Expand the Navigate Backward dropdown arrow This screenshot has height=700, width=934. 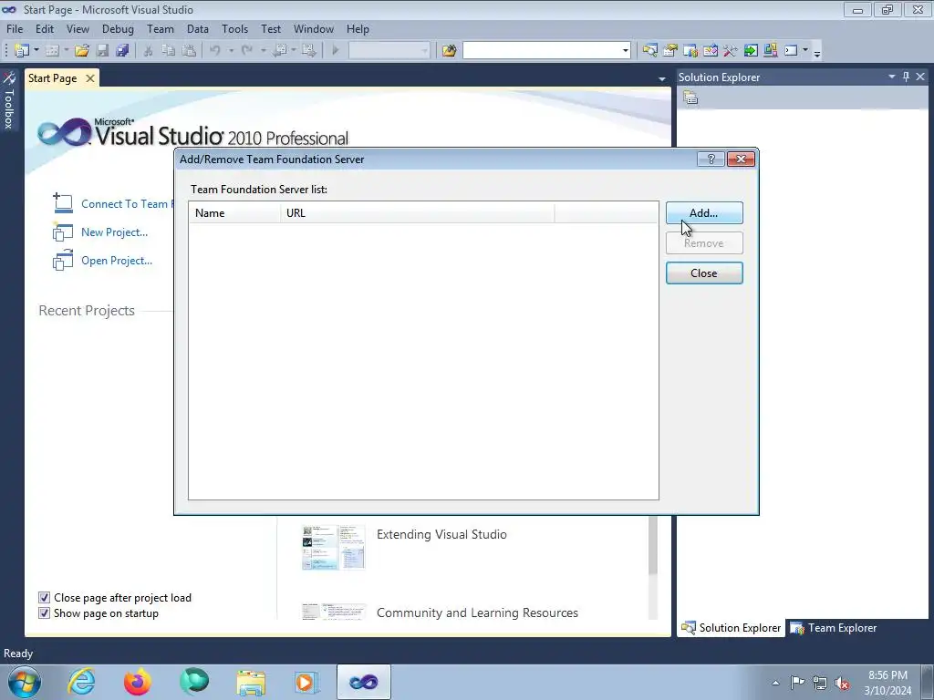294,51
